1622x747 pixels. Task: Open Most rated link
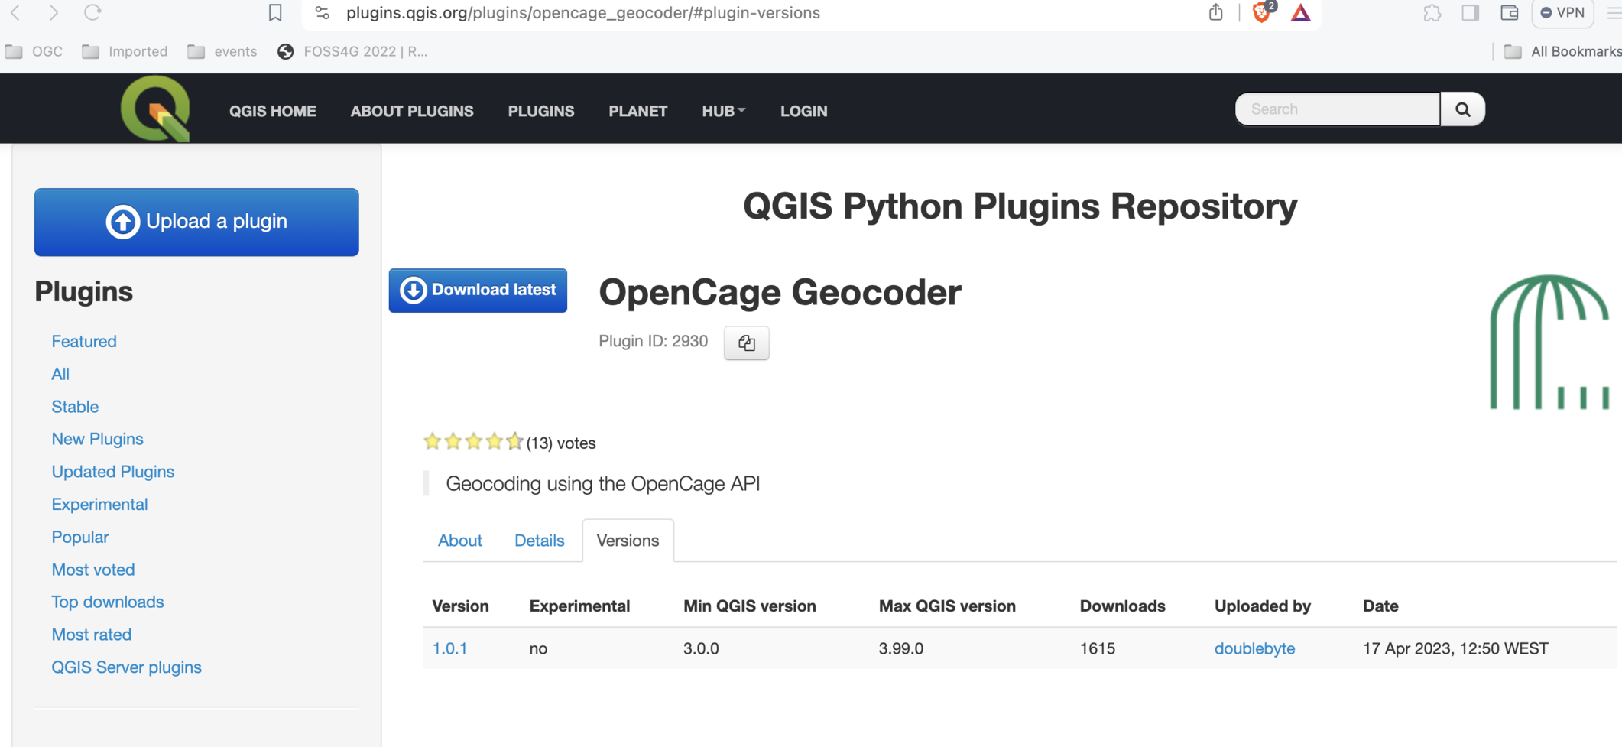click(92, 635)
